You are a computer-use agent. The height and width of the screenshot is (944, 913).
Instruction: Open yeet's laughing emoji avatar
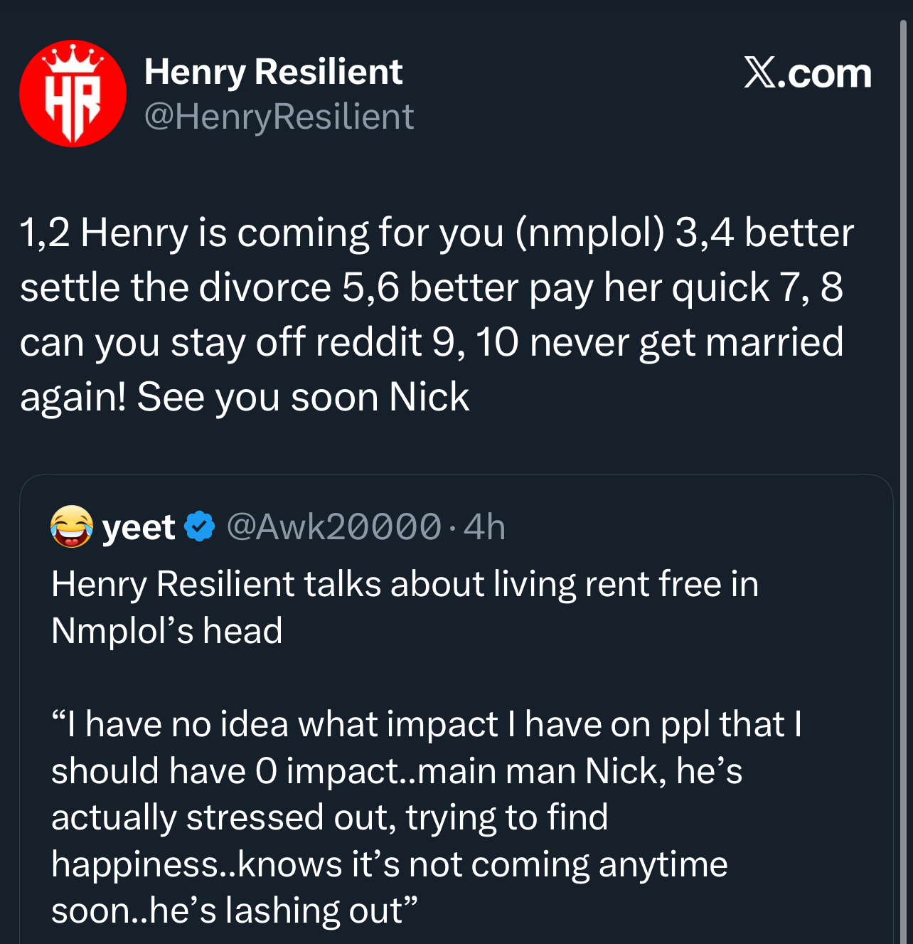[72, 526]
